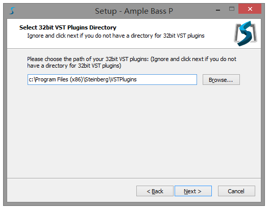Open folder chooser with Browse button
This screenshot has height=209, width=268.
[221, 79]
